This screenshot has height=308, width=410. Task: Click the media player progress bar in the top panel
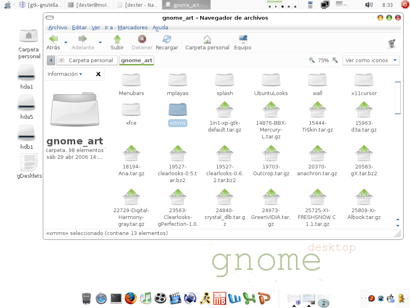click(x=282, y=2)
